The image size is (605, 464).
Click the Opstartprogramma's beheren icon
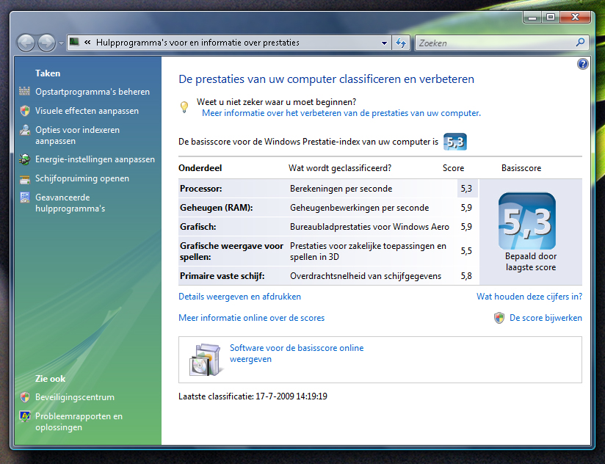[x=24, y=91]
